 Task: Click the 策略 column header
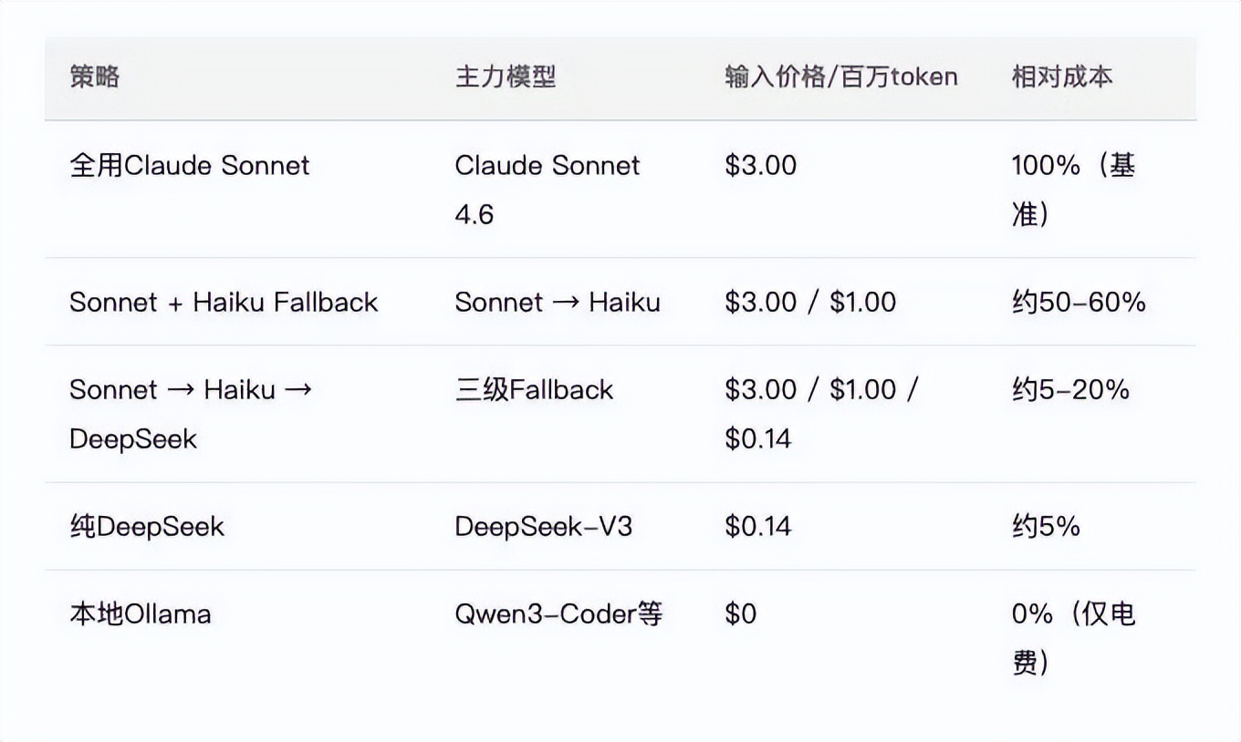(x=95, y=77)
